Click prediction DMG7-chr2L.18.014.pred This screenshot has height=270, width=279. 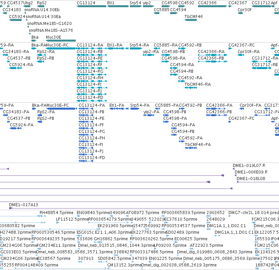pyautogui.click(x=254, y=213)
